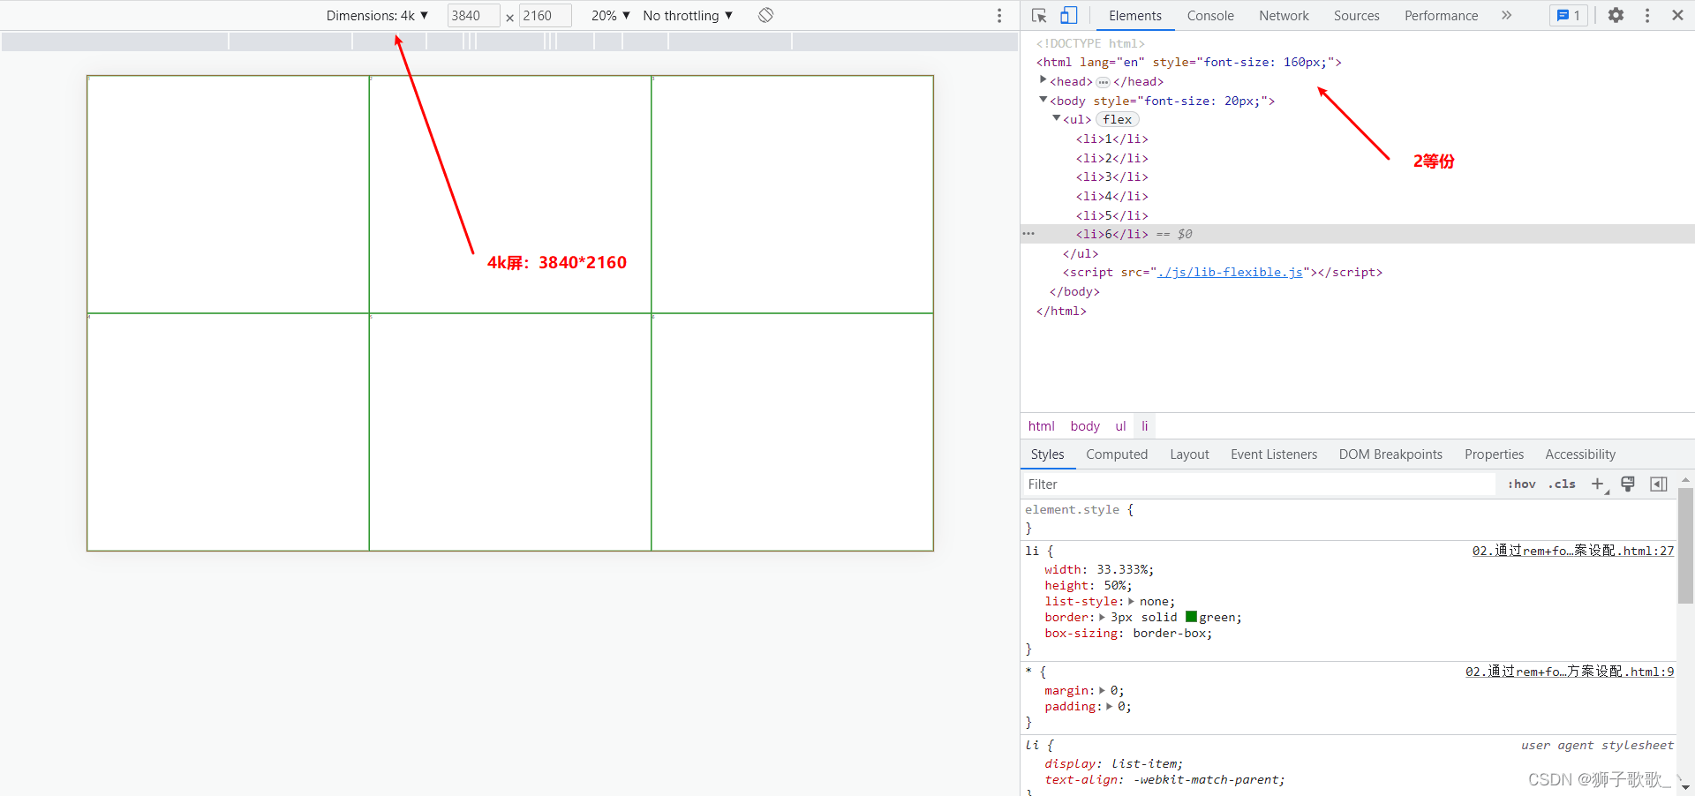
Task: Collapse the body element node
Action: coord(1043,100)
